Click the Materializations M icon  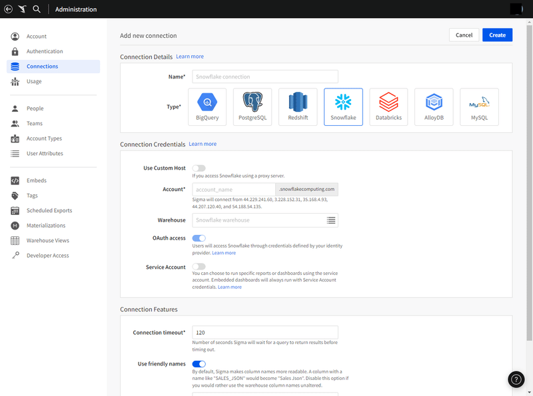point(15,226)
